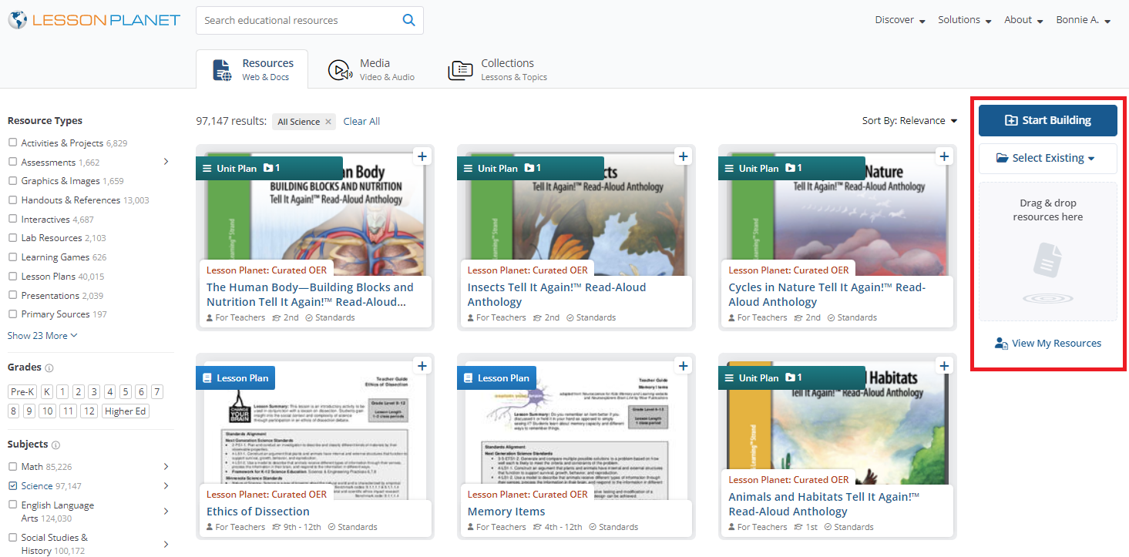
Task: Expand the Science subject arrow
Action: pyautogui.click(x=166, y=485)
